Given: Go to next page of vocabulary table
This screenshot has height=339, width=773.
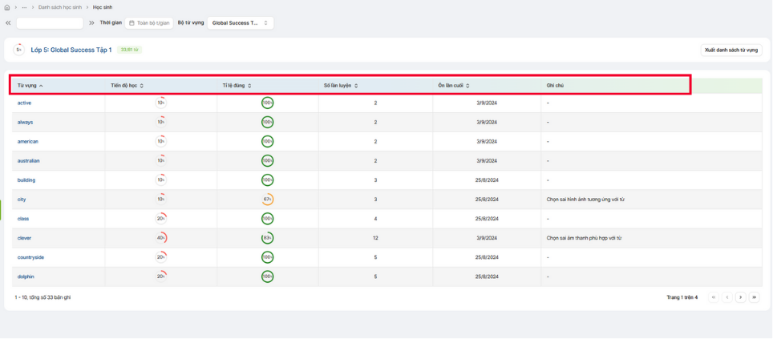Looking at the screenshot, I should (740, 297).
